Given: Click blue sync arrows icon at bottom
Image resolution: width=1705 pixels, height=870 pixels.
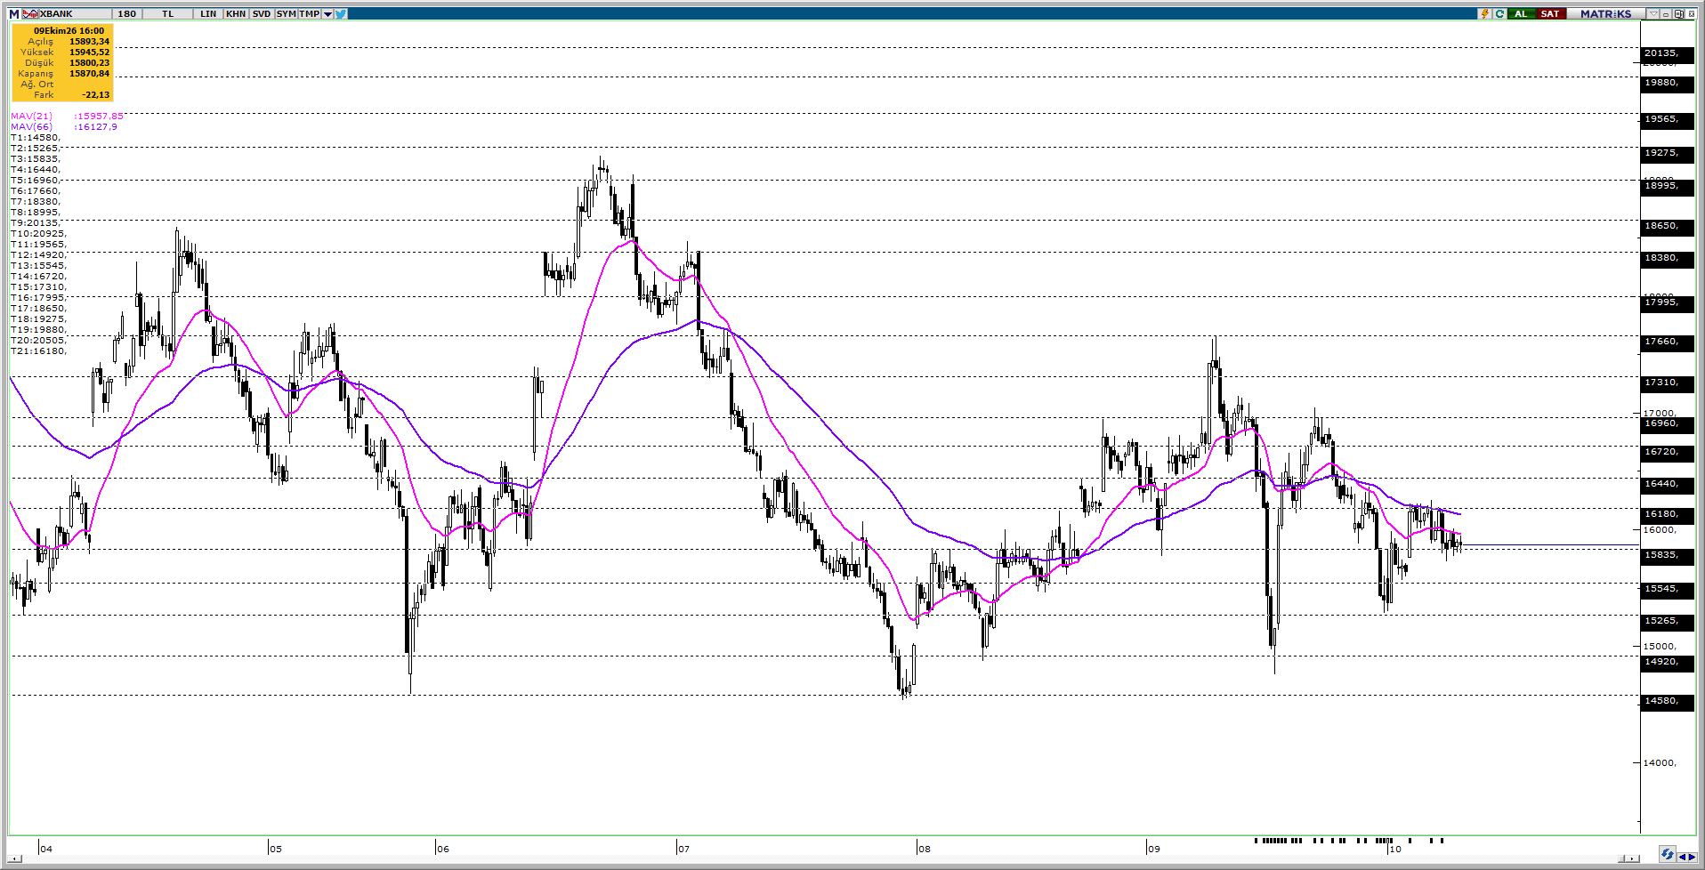Looking at the screenshot, I should point(1667,854).
